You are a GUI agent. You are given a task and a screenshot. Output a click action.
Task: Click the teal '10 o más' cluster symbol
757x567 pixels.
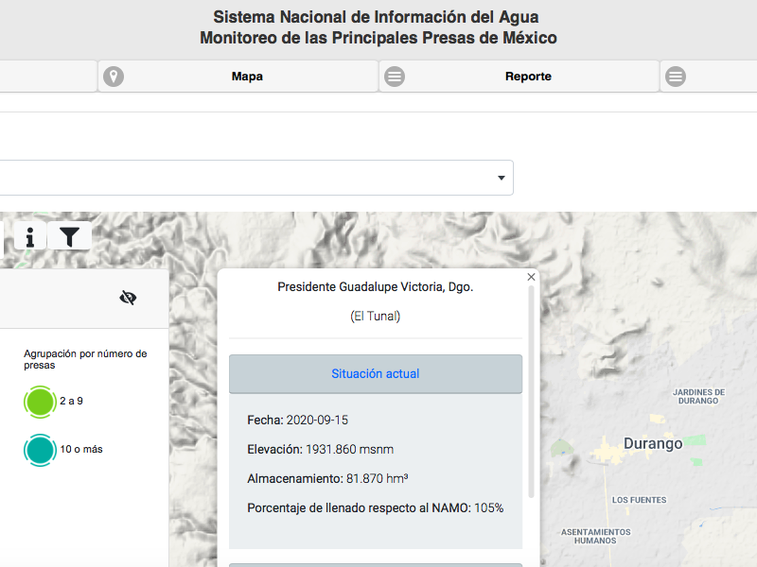click(x=41, y=450)
